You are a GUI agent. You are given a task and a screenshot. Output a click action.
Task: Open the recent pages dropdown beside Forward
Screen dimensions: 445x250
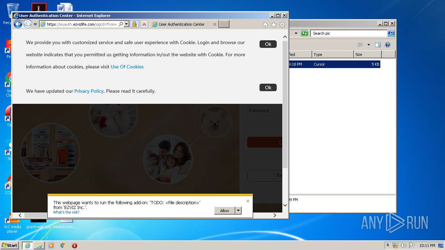35,24
